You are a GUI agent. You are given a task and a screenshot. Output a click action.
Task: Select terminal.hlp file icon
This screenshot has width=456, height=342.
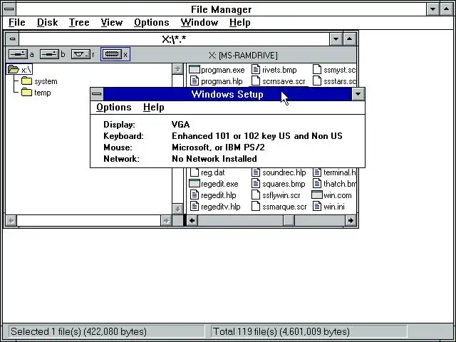point(317,172)
